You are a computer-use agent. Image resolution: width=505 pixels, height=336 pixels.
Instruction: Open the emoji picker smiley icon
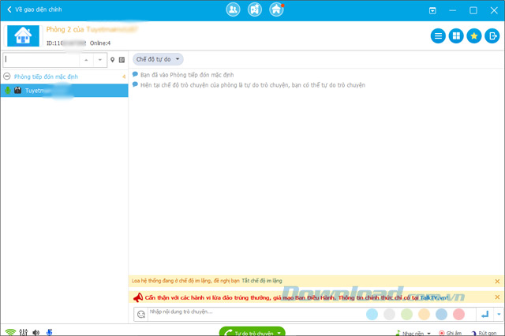point(141,314)
